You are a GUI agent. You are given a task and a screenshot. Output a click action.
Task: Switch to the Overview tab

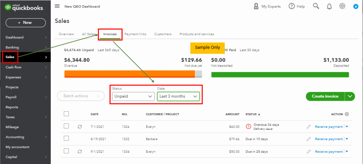coord(66,34)
